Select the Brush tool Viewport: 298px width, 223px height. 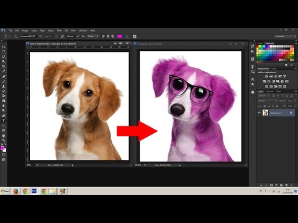pos(4,81)
